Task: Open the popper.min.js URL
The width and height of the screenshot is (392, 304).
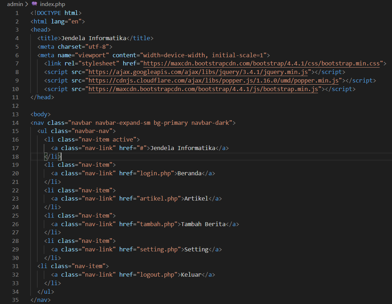Action: click(214, 81)
